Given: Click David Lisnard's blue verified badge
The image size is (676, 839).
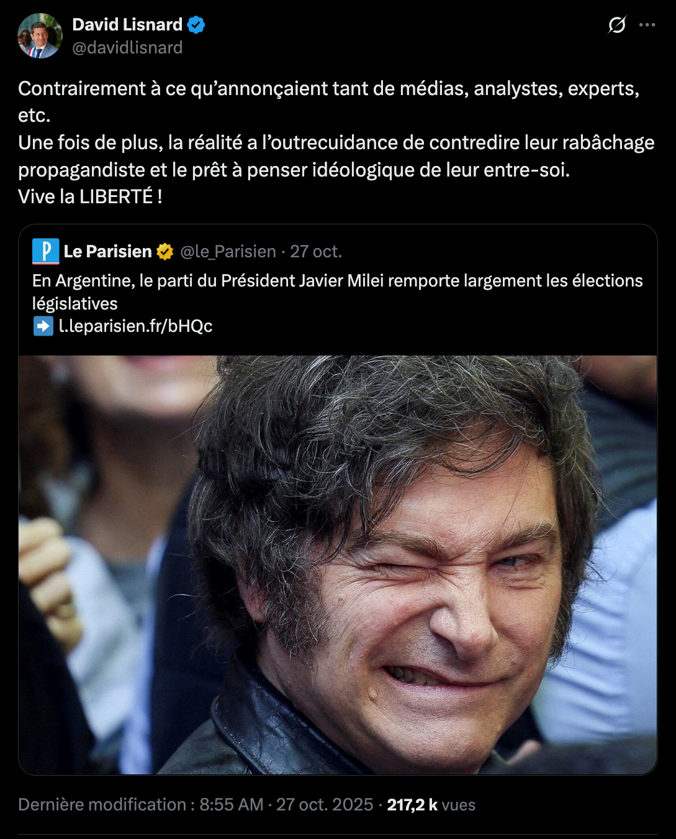Looking at the screenshot, I should (196, 25).
